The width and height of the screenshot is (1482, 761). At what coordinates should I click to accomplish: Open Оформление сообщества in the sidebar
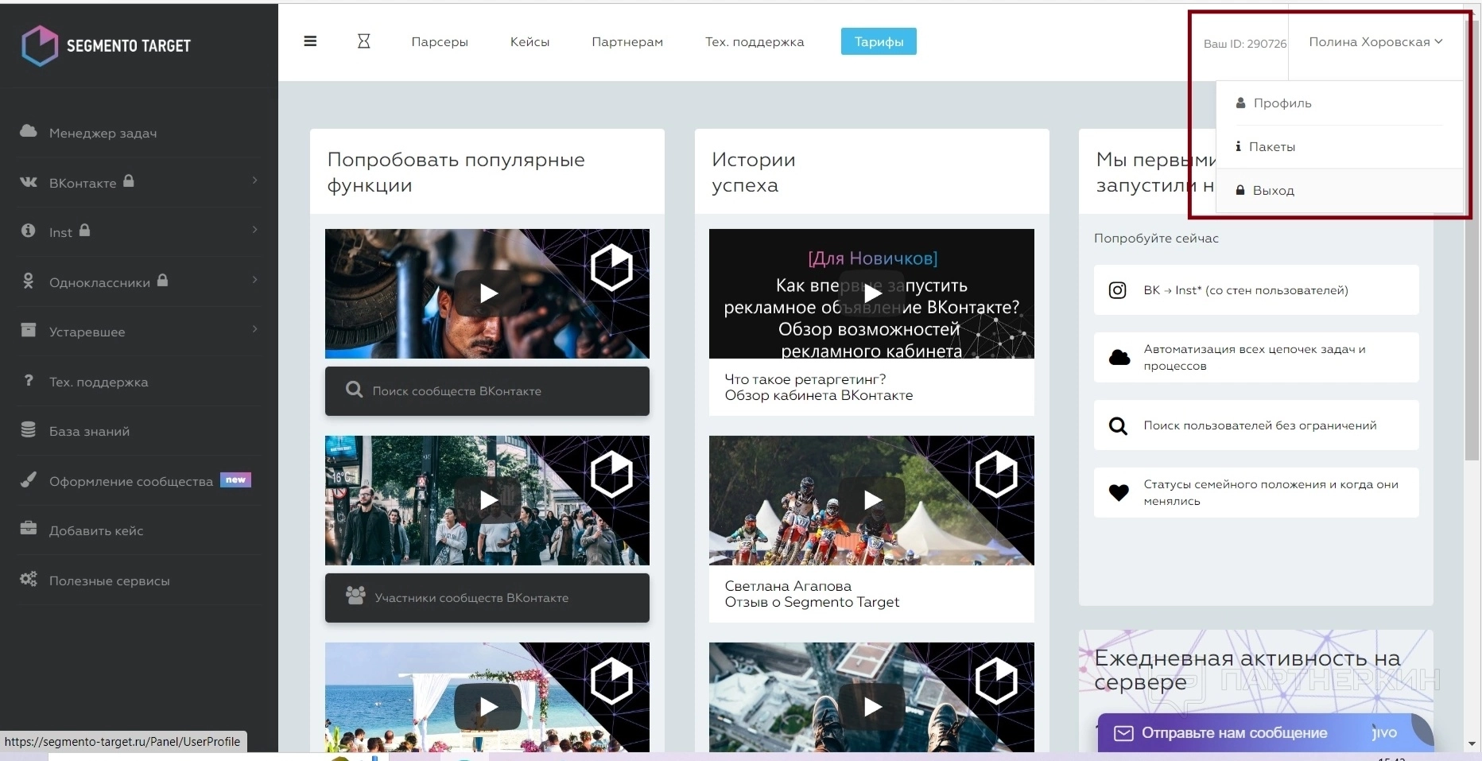click(x=131, y=481)
